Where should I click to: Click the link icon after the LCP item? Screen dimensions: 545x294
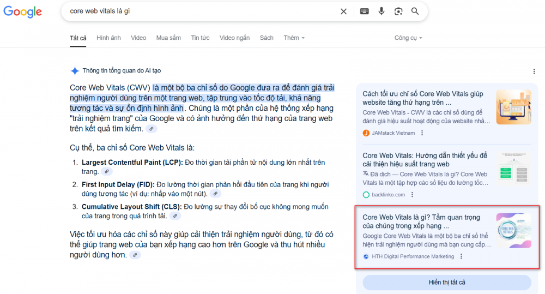click(x=107, y=171)
